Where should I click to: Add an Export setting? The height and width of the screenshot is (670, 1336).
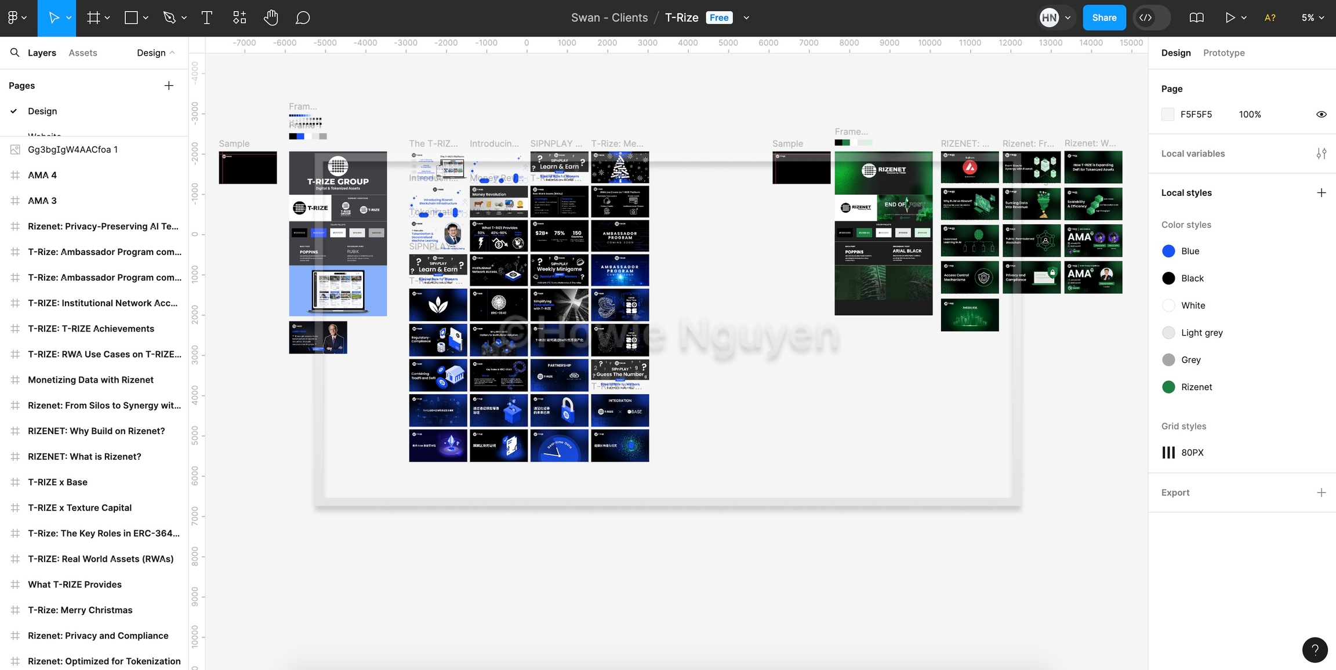tap(1321, 493)
